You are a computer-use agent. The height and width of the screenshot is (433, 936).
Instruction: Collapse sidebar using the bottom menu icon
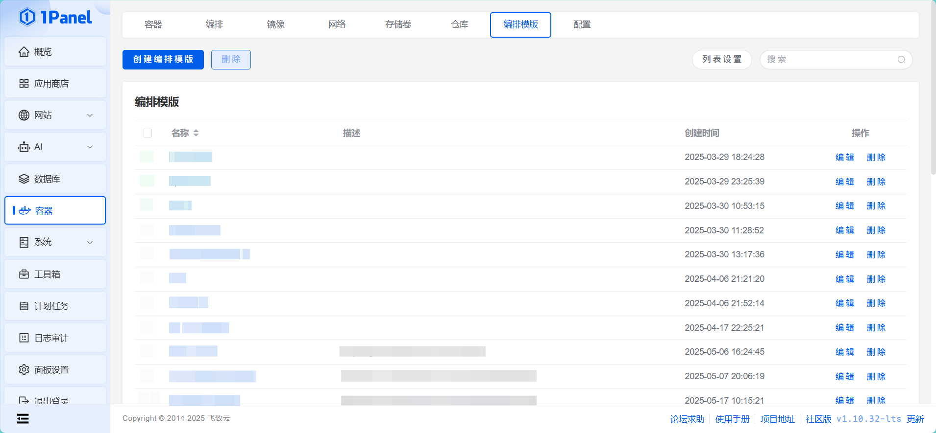(23, 419)
